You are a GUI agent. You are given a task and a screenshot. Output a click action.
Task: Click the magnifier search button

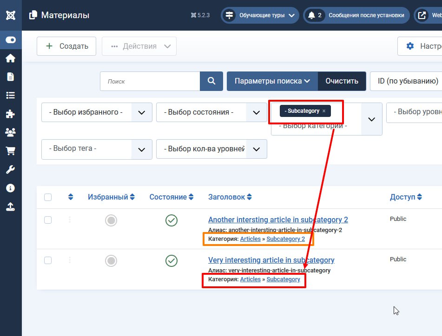tap(211, 81)
